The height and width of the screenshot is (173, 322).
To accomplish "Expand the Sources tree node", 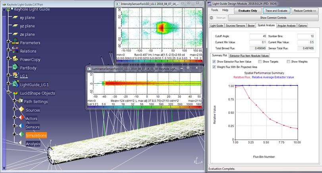I will [14, 109].
